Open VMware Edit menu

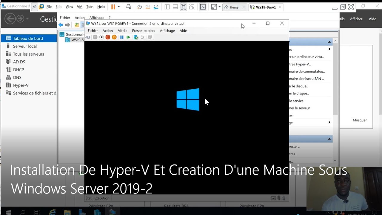pyautogui.click(x=58, y=7)
